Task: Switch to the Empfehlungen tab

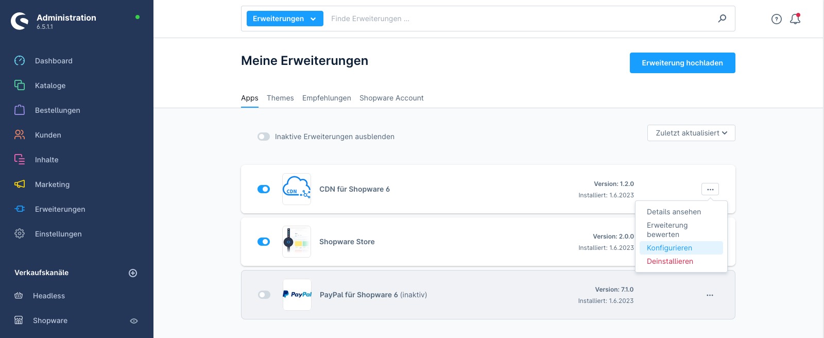Action: (x=327, y=98)
